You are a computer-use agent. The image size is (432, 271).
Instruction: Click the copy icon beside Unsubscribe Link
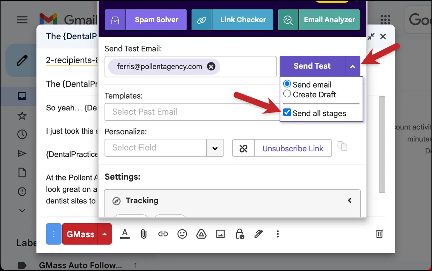(342, 146)
